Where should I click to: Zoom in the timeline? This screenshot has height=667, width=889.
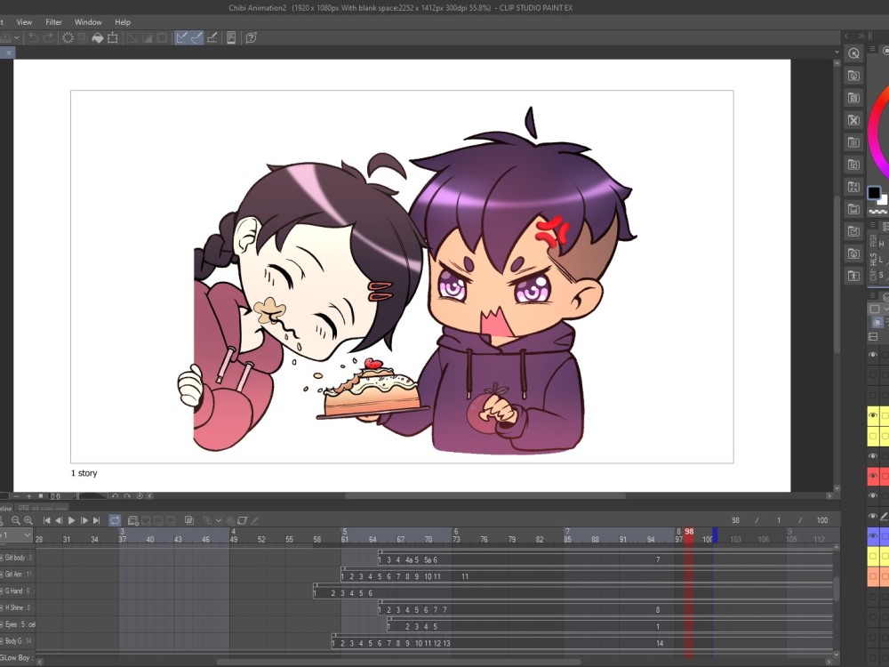28,520
